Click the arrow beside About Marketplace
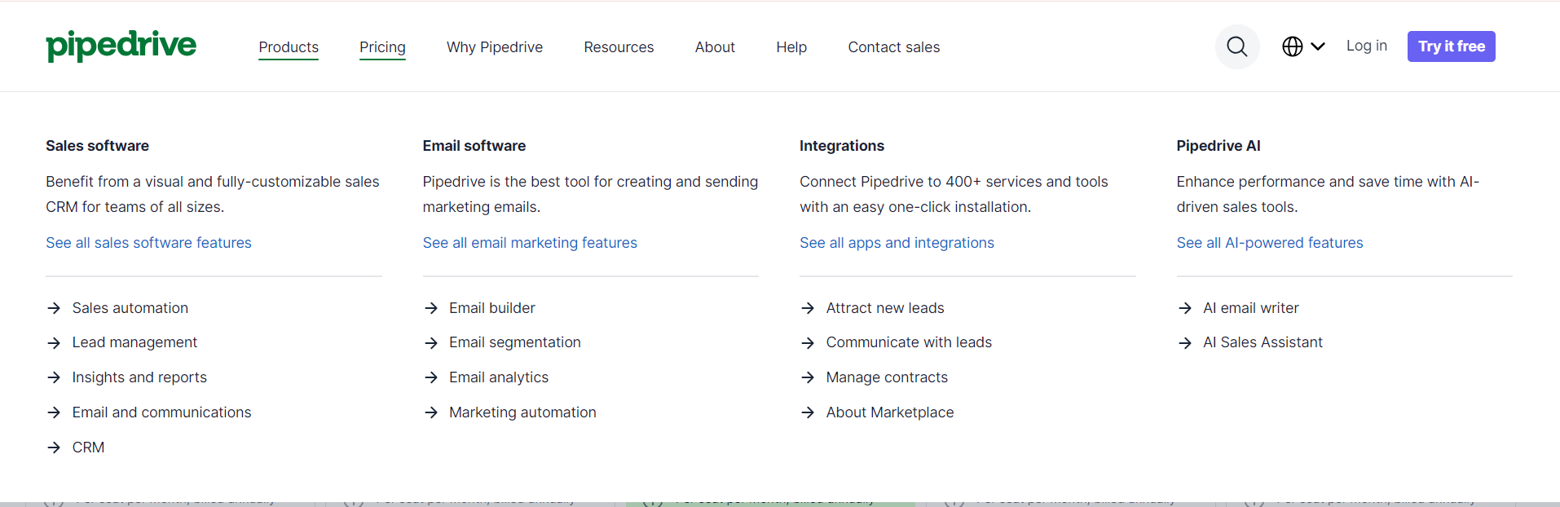The image size is (1560, 507). (808, 412)
